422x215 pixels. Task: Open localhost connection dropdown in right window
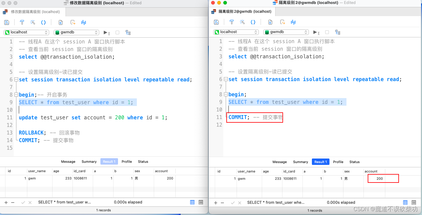click(236, 32)
